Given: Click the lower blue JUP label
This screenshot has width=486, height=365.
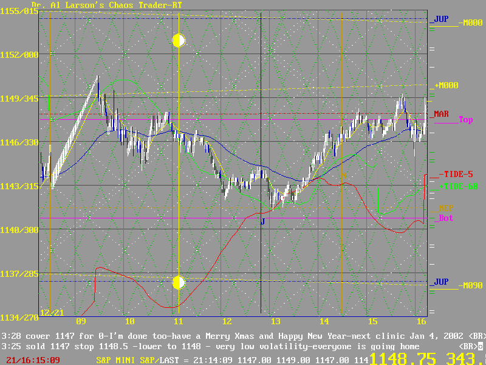Looking at the screenshot, I should click(x=441, y=283).
